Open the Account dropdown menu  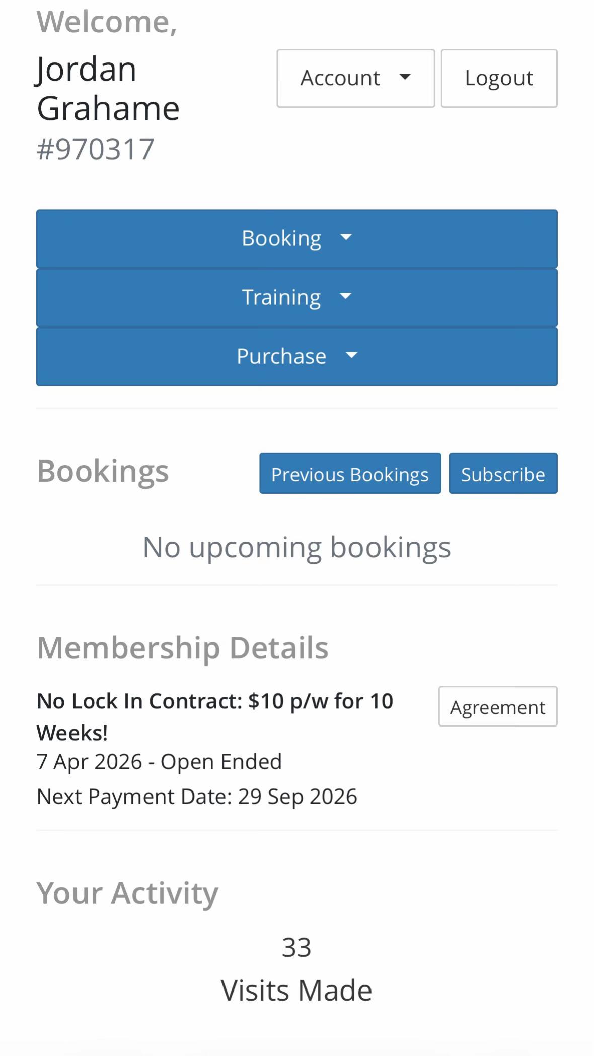click(355, 78)
